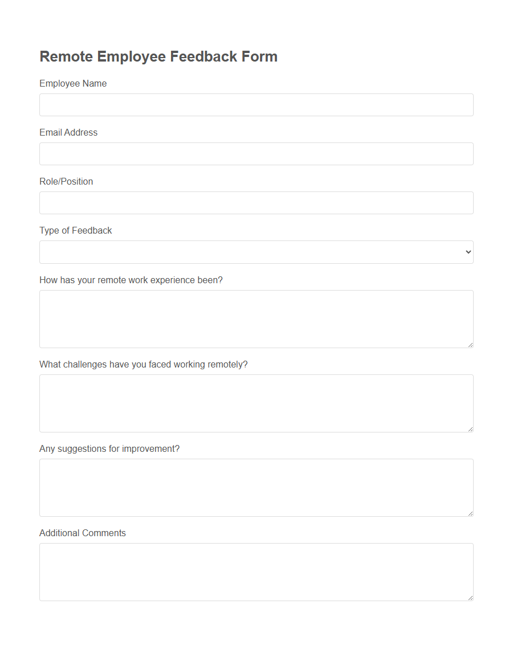This screenshot has height=649, width=513.
Task: Select the Type of Feedback combo box
Action: [x=256, y=252]
